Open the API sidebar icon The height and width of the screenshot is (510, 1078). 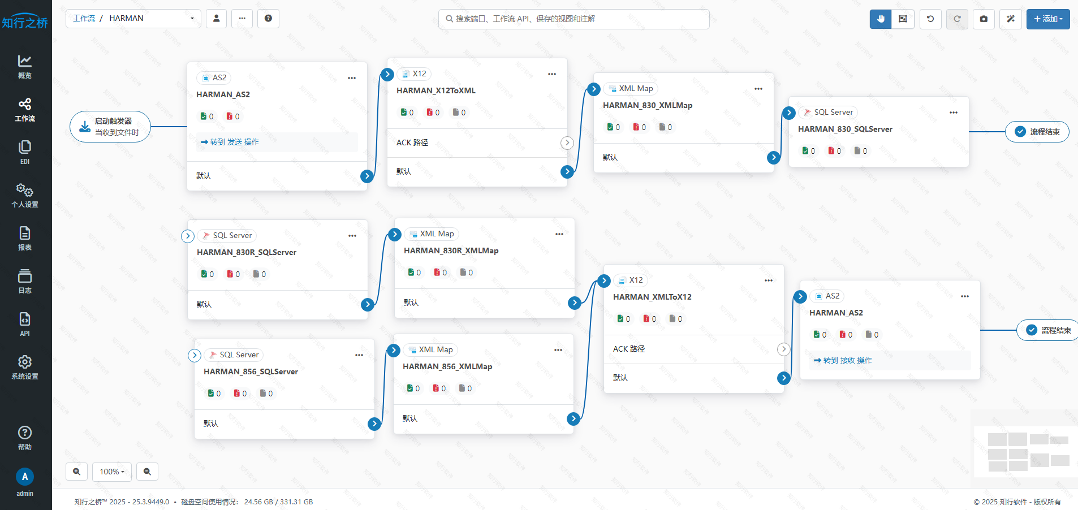pos(25,324)
